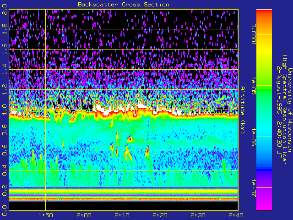The height and width of the screenshot is (220, 293).
Task: Click the 1:50 time axis label
Action: [x=46, y=215]
